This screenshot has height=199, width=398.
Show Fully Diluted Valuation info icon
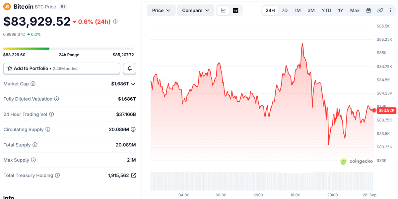[x=57, y=99]
